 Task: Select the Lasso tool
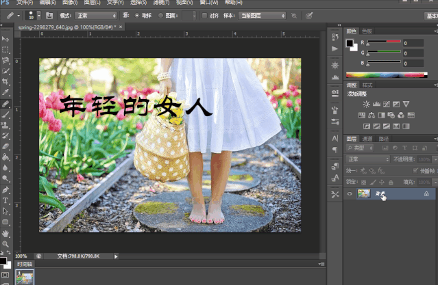click(x=5, y=60)
